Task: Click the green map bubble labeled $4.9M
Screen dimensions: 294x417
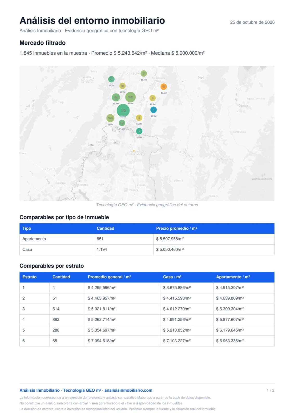Action: (x=139, y=131)
